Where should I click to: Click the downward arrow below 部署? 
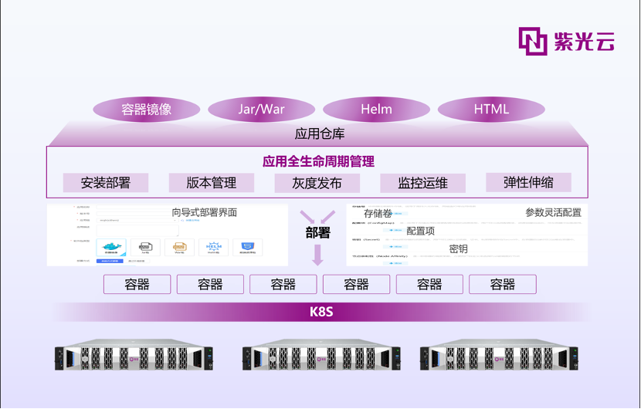[x=317, y=255]
